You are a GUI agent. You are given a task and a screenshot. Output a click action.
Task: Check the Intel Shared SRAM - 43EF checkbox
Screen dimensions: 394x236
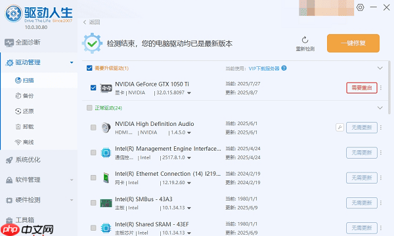click(x=93, y=227)
